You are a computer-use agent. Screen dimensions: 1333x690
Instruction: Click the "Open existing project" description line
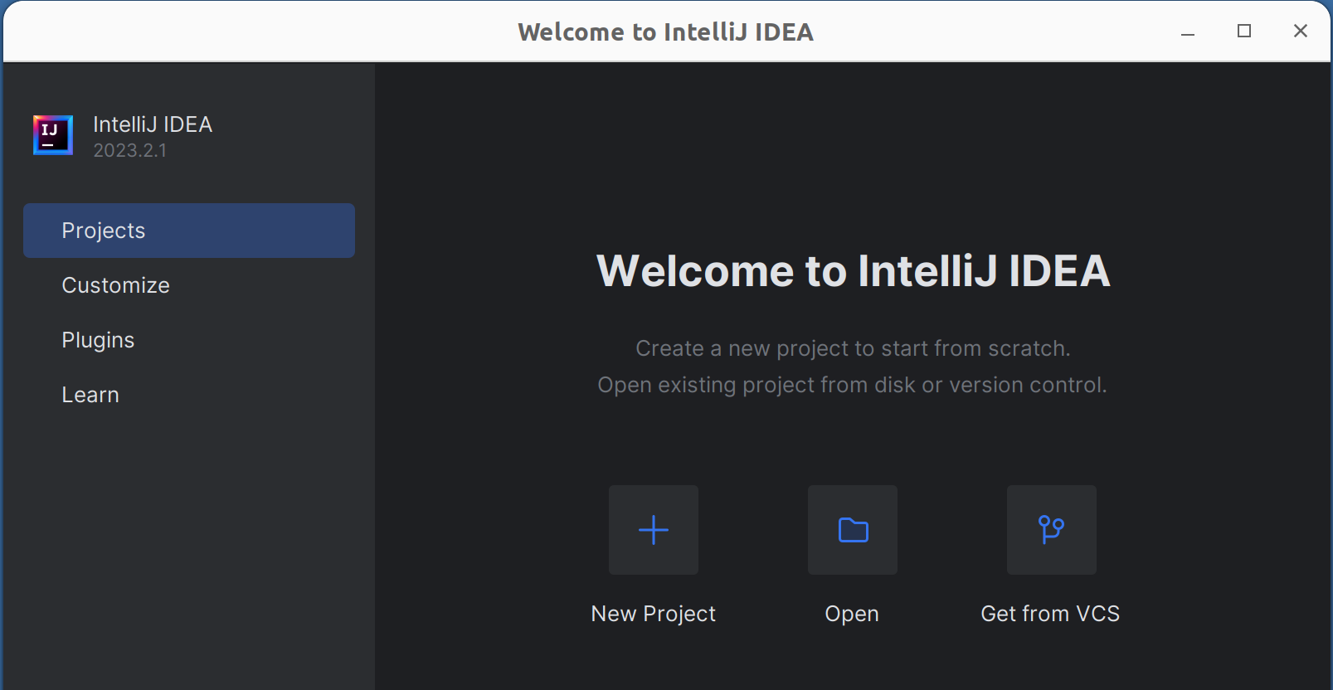tap(853, 385)
